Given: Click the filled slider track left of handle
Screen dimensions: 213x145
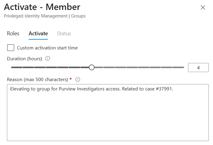Looking at the screenshot, I should coord(51,68).
